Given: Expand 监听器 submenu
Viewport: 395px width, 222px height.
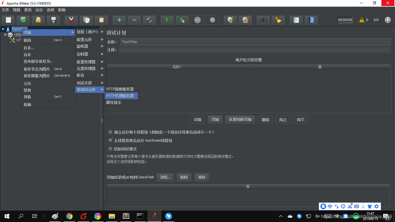Looking at the screenshot, I should (x=90, y=46).
